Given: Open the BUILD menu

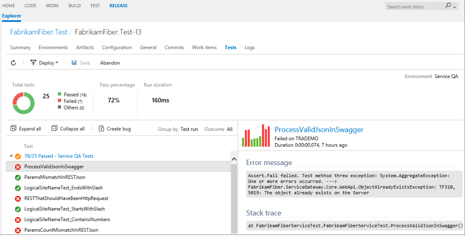Looking at the screenshot, I should (x=75, y=6).
